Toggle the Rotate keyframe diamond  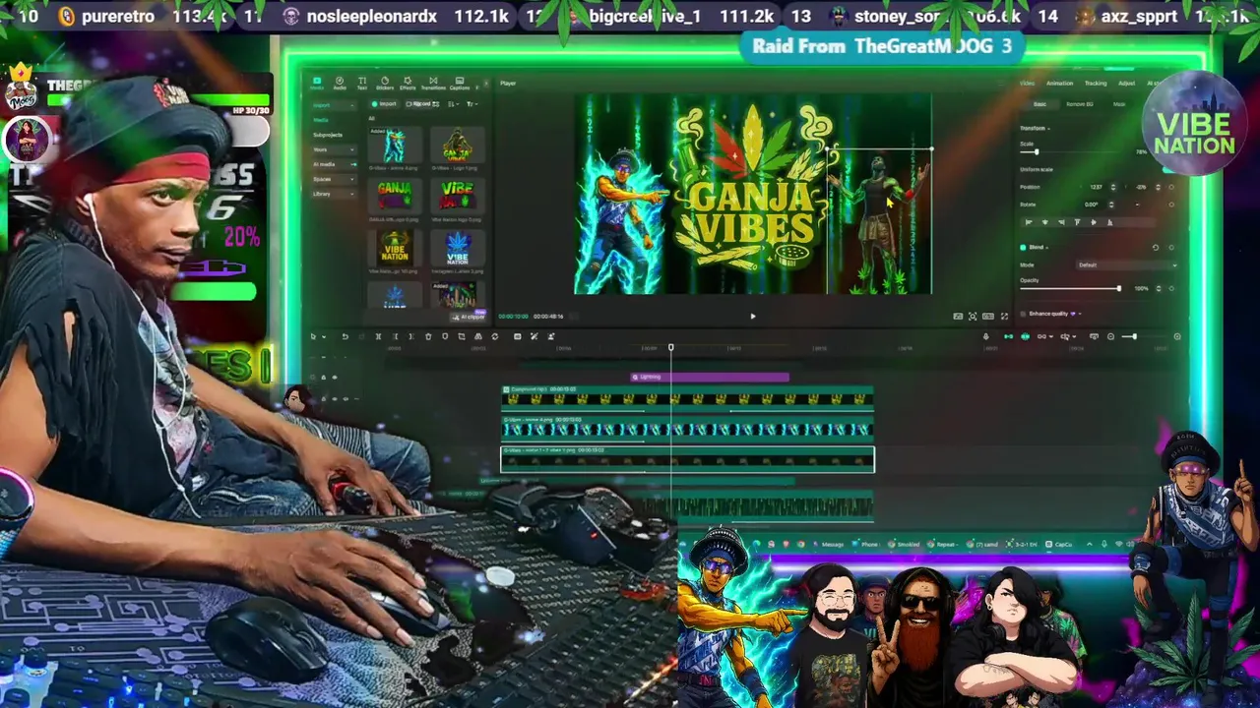coord(1171,205)
